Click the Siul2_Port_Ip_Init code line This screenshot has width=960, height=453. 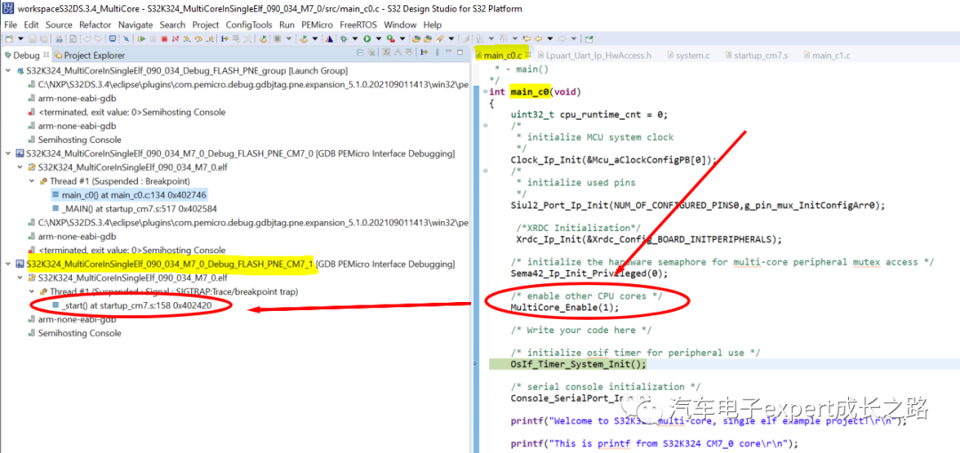pos(698,205)
